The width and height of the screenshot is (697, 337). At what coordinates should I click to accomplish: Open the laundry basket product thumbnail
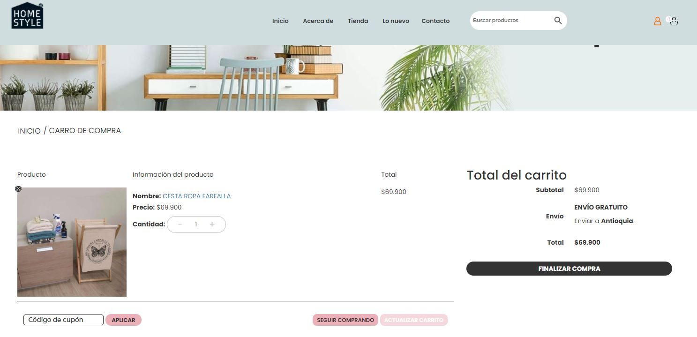(72, 242)
